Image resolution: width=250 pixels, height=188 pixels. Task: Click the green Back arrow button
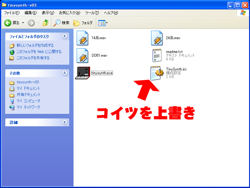[8, 23]
